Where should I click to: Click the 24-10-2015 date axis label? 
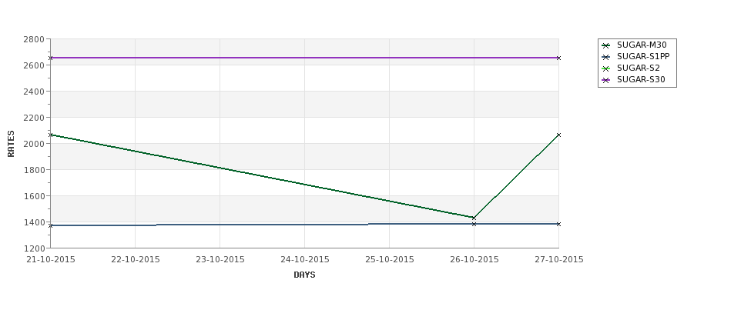pyautogui.click(x=304, y=259)
